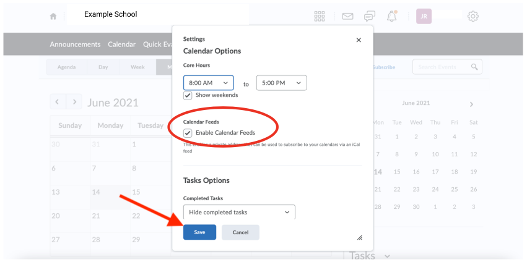Screen dimensions: 527x262
Task: Click the Save button
Action: (199, 232)
